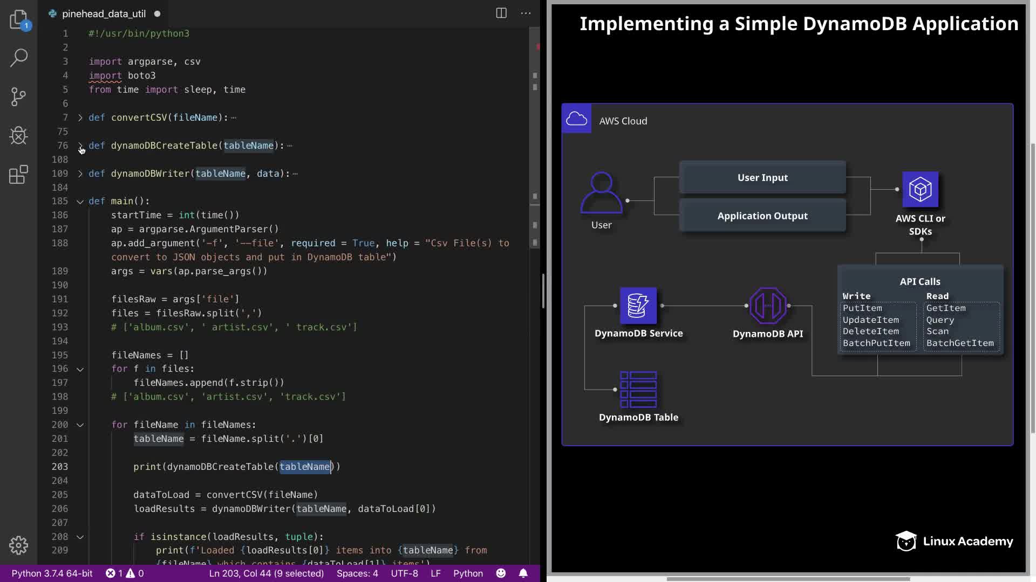Click the UTF-8 encoding selector
The width and height of the screenshot is (1036, 582).
404,573
